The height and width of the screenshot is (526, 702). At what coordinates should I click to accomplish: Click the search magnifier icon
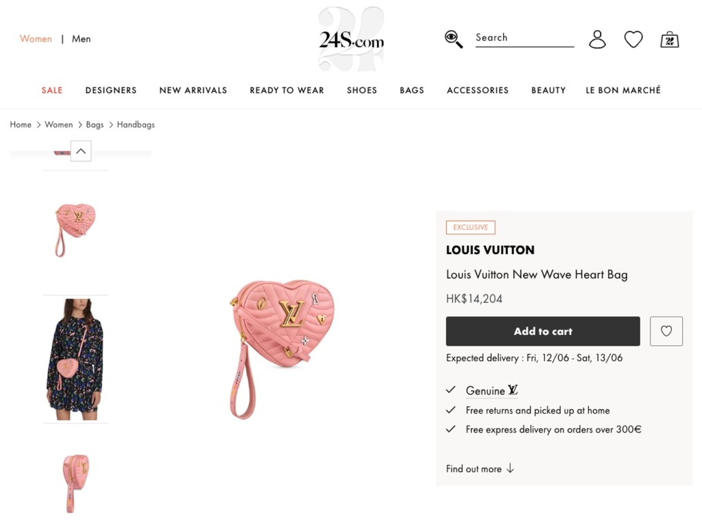453,39
